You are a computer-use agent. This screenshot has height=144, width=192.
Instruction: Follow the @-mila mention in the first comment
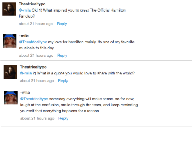click(25, 10)
